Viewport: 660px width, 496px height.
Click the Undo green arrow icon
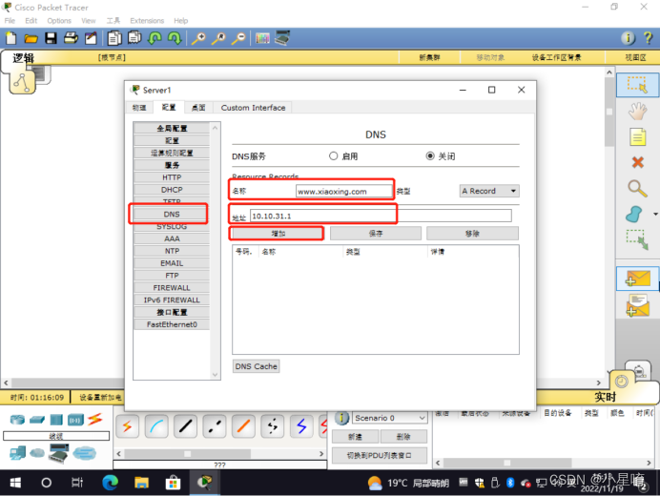coord(155,38)
